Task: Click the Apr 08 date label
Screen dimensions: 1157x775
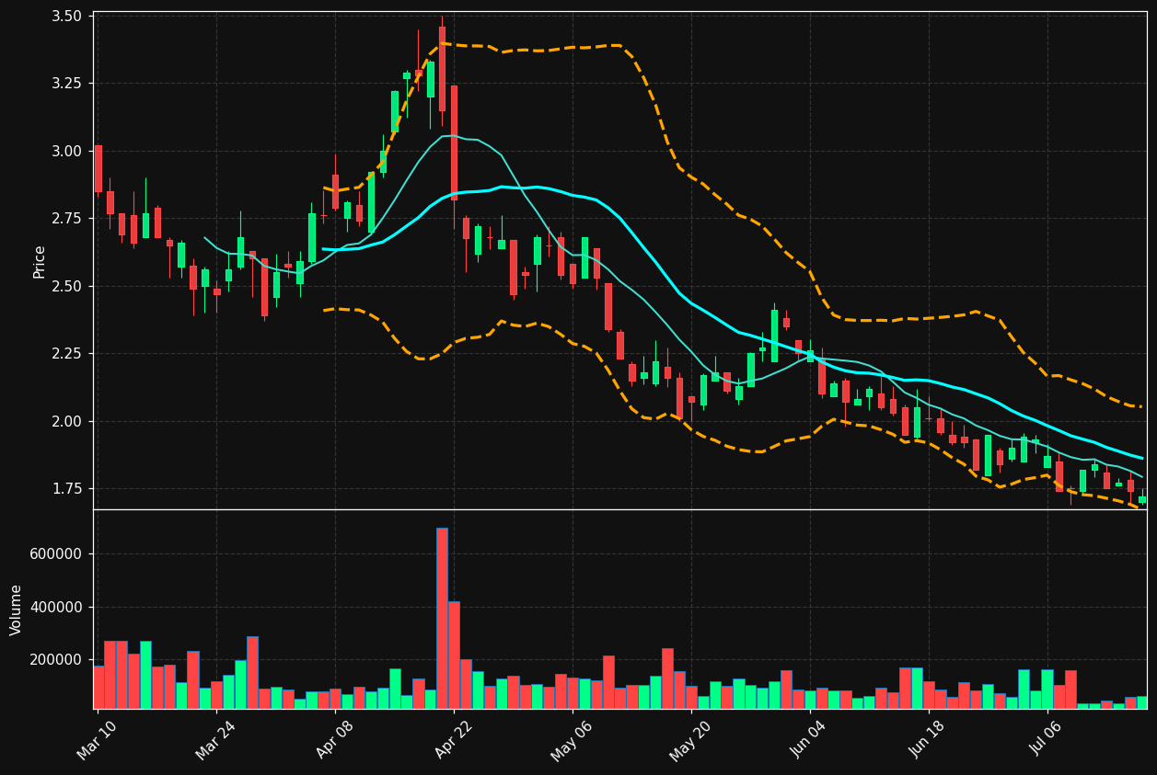Action: [x=334, y=739]
